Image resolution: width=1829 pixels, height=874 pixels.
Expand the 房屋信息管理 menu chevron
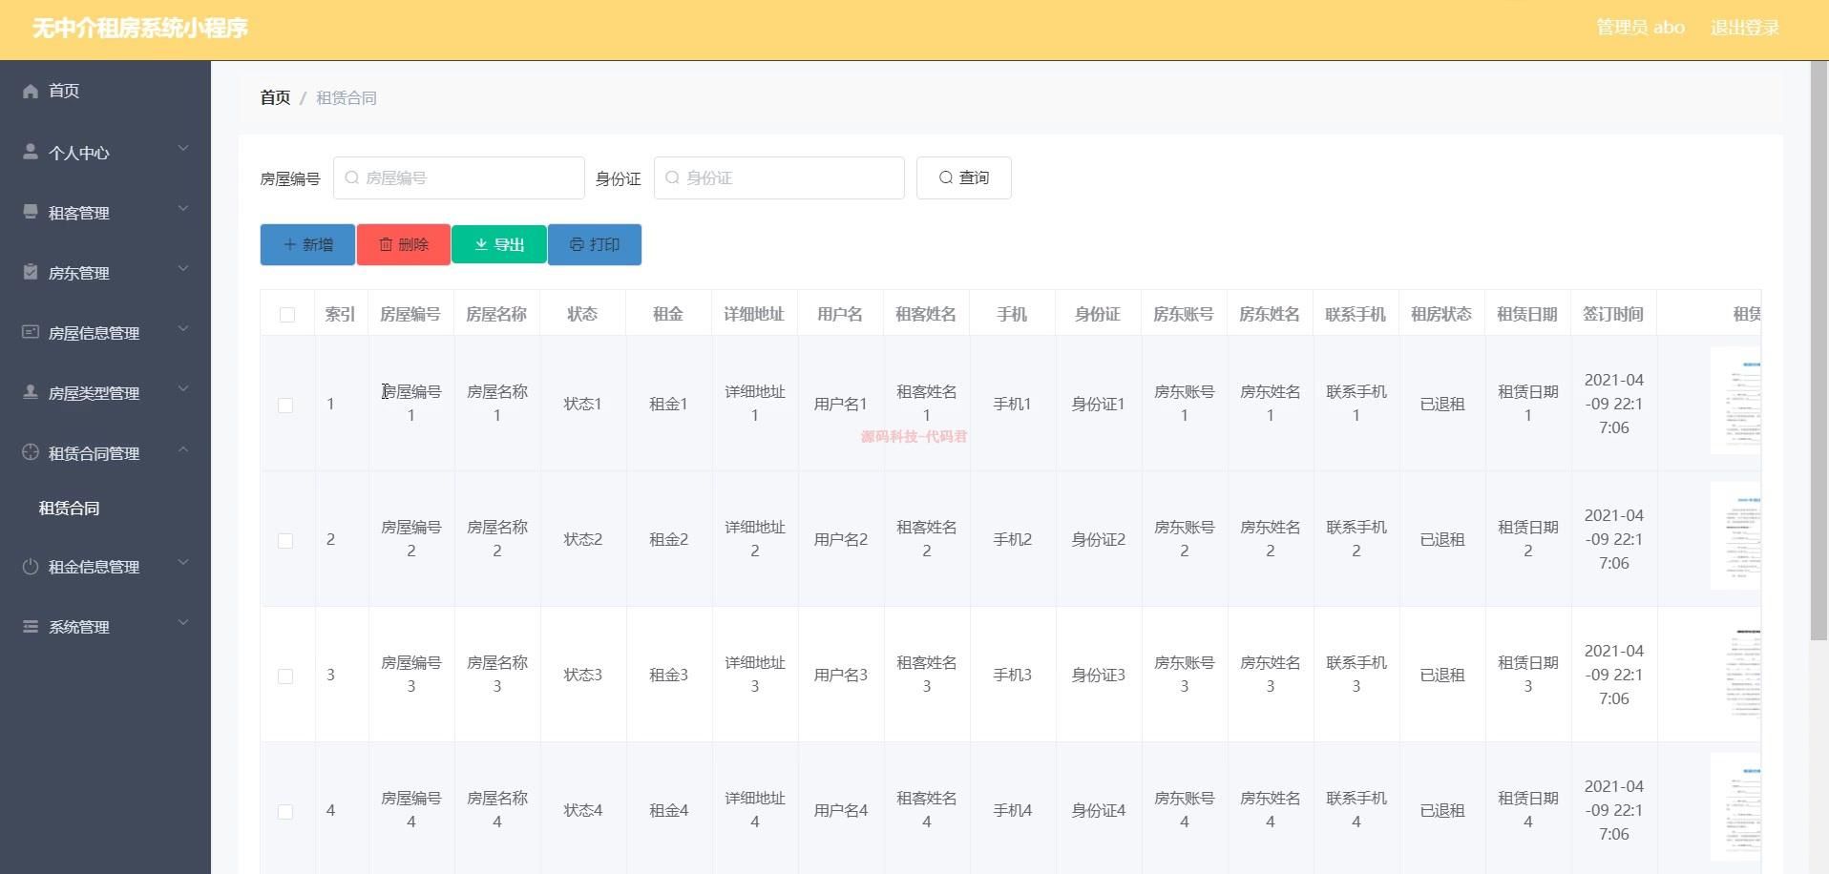click(183, 329)
